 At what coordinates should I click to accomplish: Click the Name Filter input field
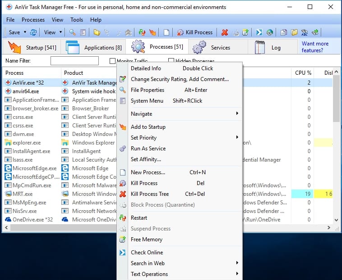point(74,61)
